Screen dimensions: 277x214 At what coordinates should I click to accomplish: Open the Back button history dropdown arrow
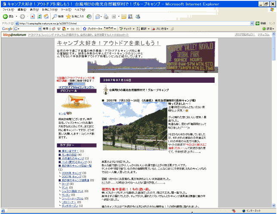(x=16, y=17)
